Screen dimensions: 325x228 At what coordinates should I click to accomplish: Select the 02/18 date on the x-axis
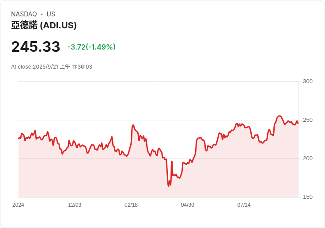coord(131,205)
